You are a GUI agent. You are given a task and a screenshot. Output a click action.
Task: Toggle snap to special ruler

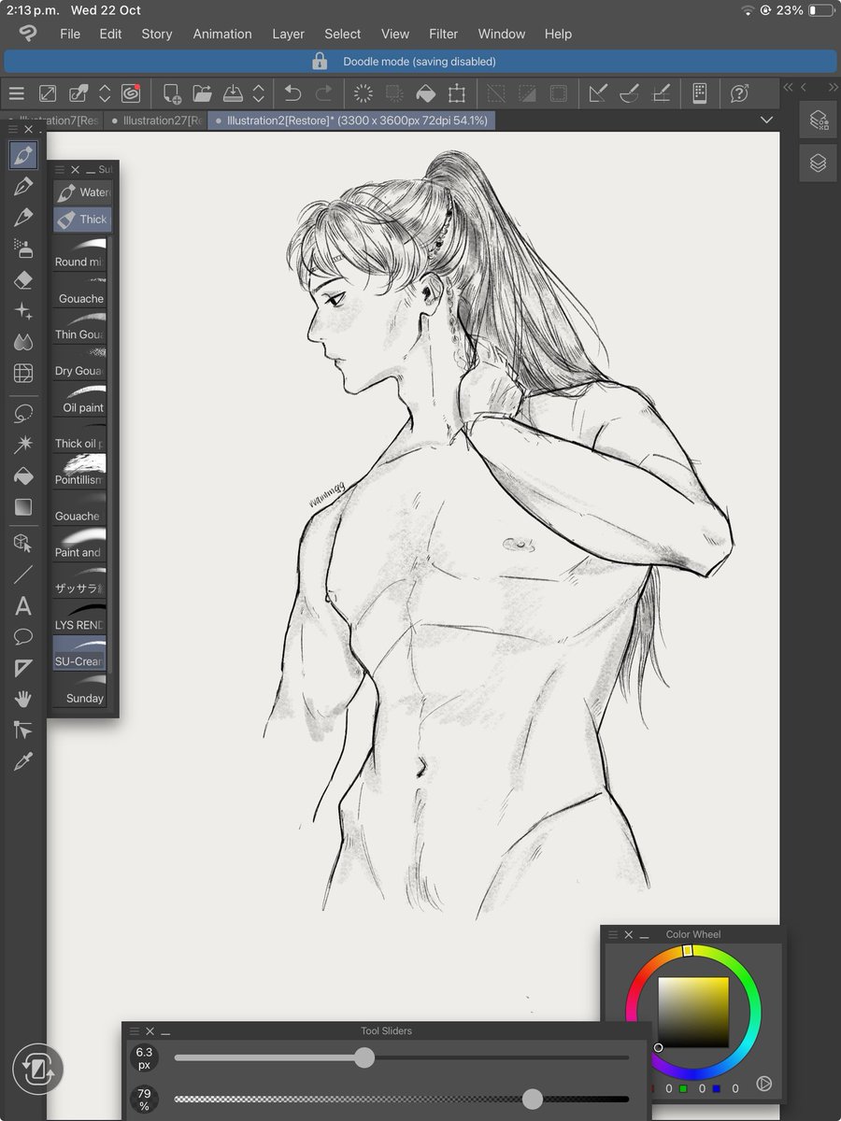tap(630, 93)
